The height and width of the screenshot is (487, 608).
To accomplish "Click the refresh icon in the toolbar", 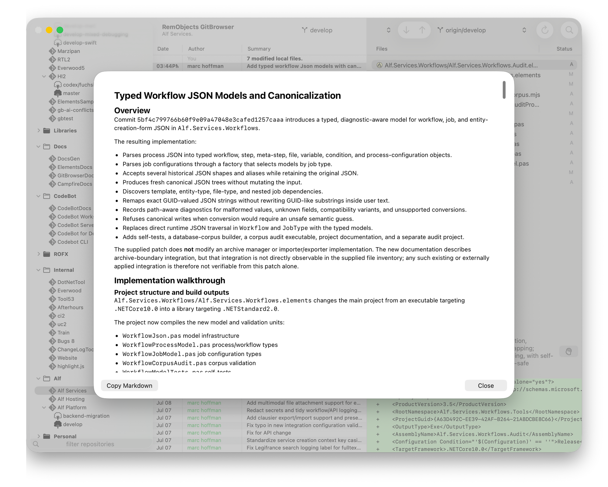I will 545,30.
